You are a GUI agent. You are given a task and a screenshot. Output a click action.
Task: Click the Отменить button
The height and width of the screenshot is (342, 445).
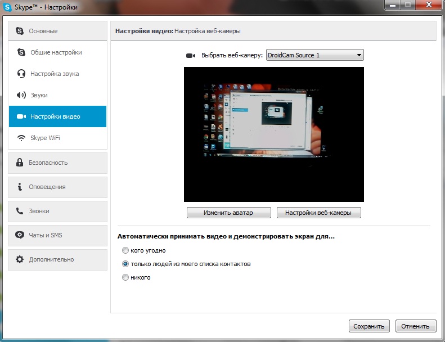(x=416, y=326)
